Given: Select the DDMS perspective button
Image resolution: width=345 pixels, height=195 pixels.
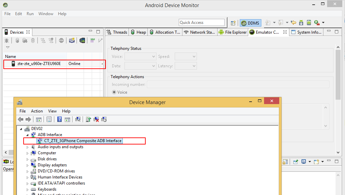Looking at the screenshot, I should click(250, 23).
